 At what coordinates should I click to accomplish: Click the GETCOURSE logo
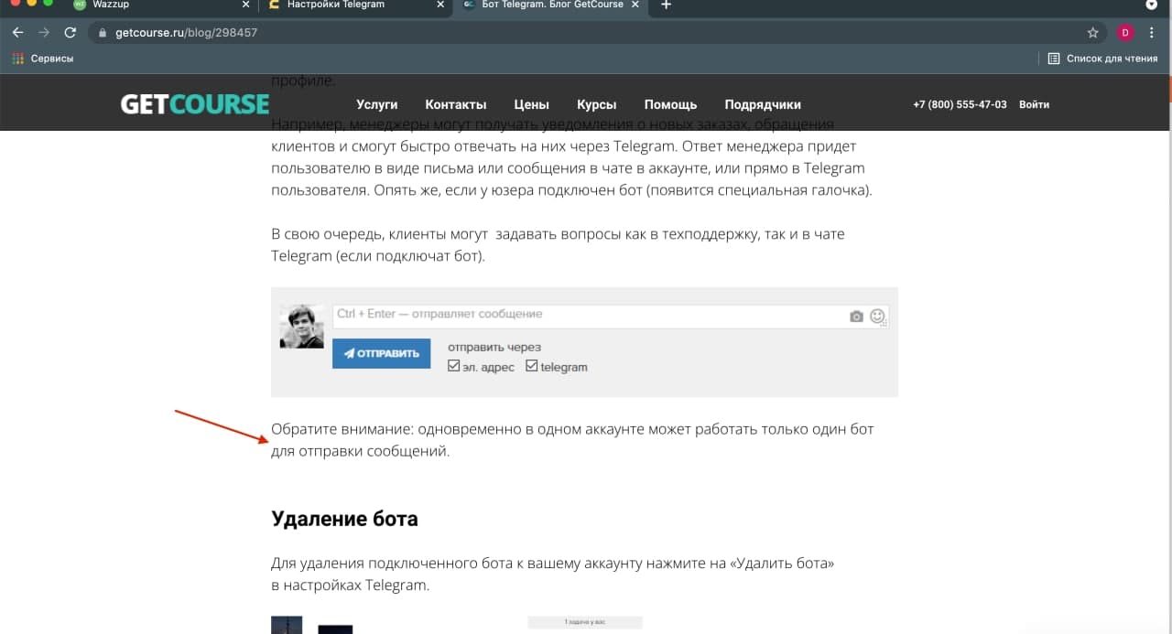(x=195, y=103)
